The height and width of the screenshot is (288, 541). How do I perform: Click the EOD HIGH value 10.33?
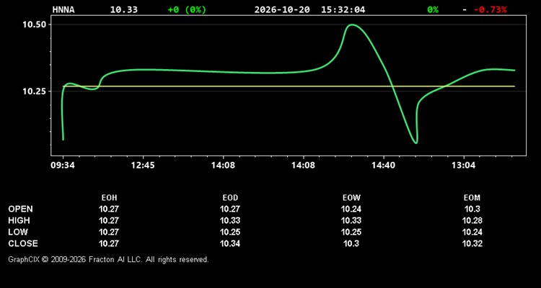230,220
